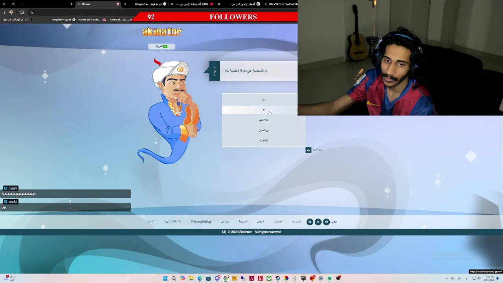Screen dimensions: 503x283
Task: Open the الرئيسية (Home) footer link
Action: pyautogui.click(x=296, y=222)
